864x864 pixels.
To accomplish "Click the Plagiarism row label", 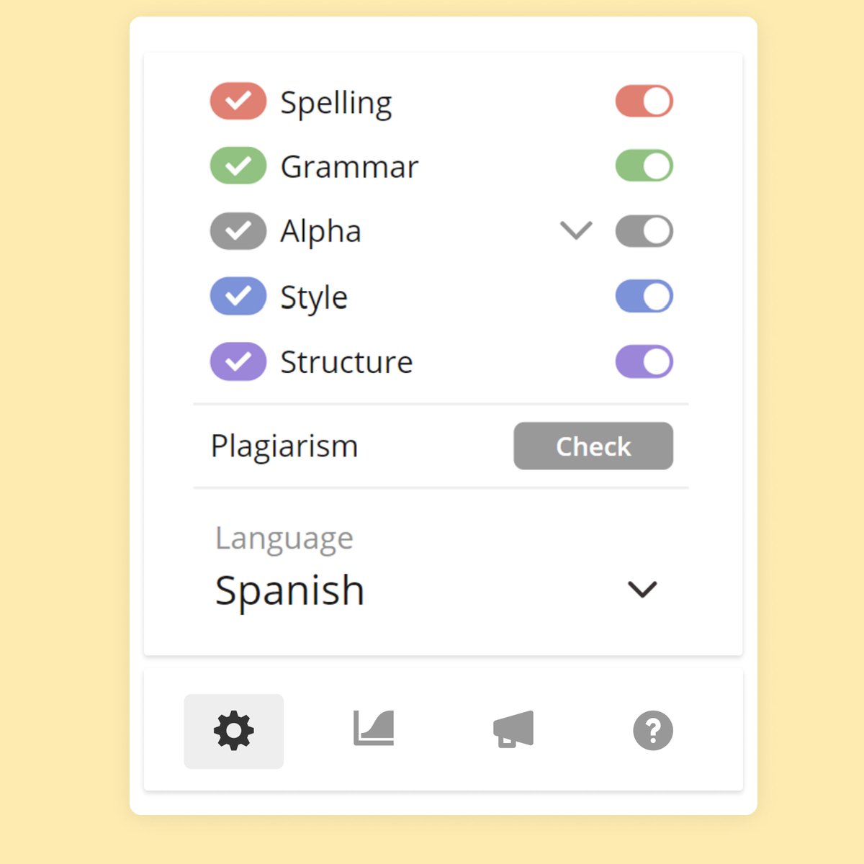I will [284, 446].
